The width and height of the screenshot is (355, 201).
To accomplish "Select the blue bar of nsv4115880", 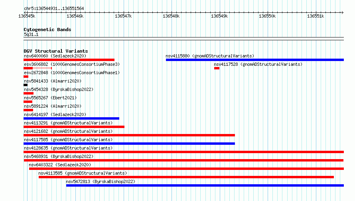I will 255,60.
